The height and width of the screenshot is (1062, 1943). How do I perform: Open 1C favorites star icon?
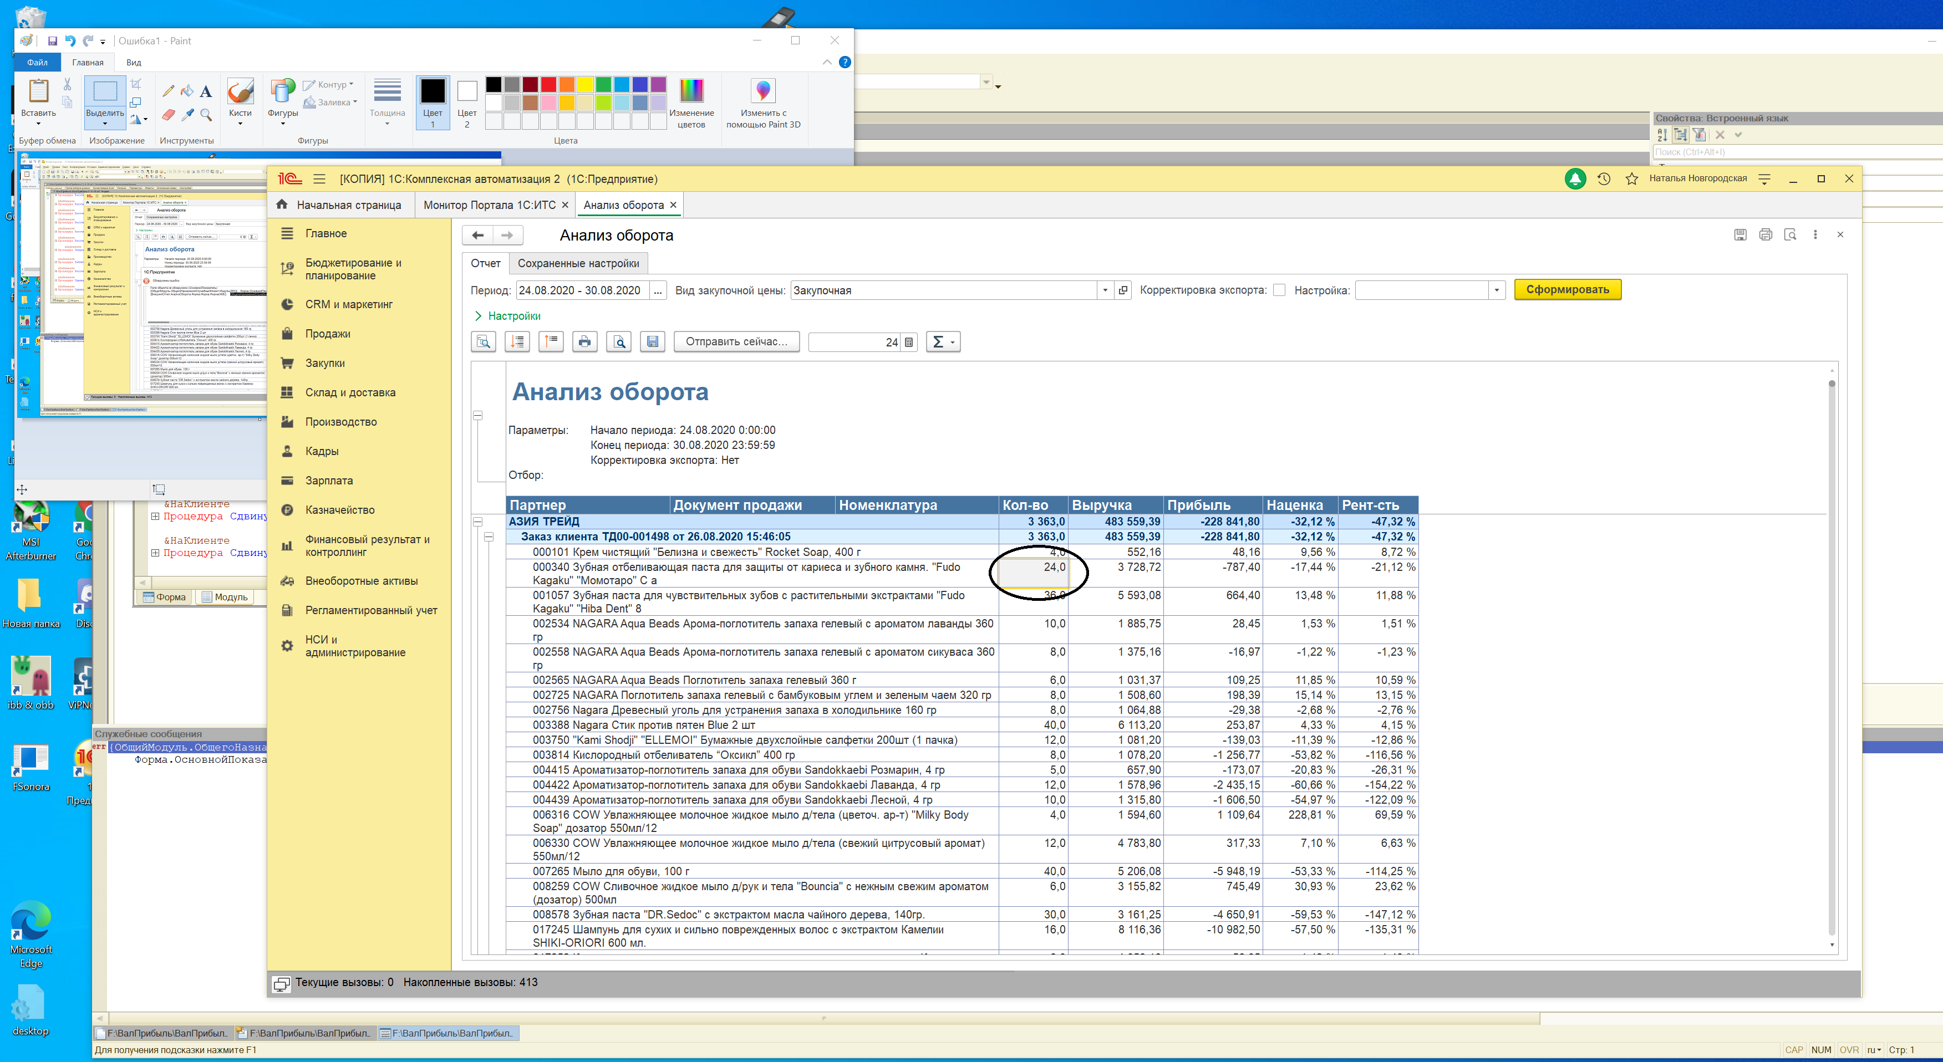tap(1631, 178)
